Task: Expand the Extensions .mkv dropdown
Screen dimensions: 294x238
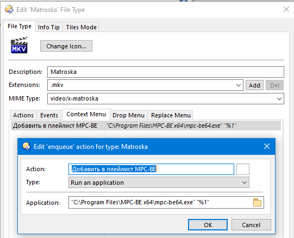Action: click(239, 85)
